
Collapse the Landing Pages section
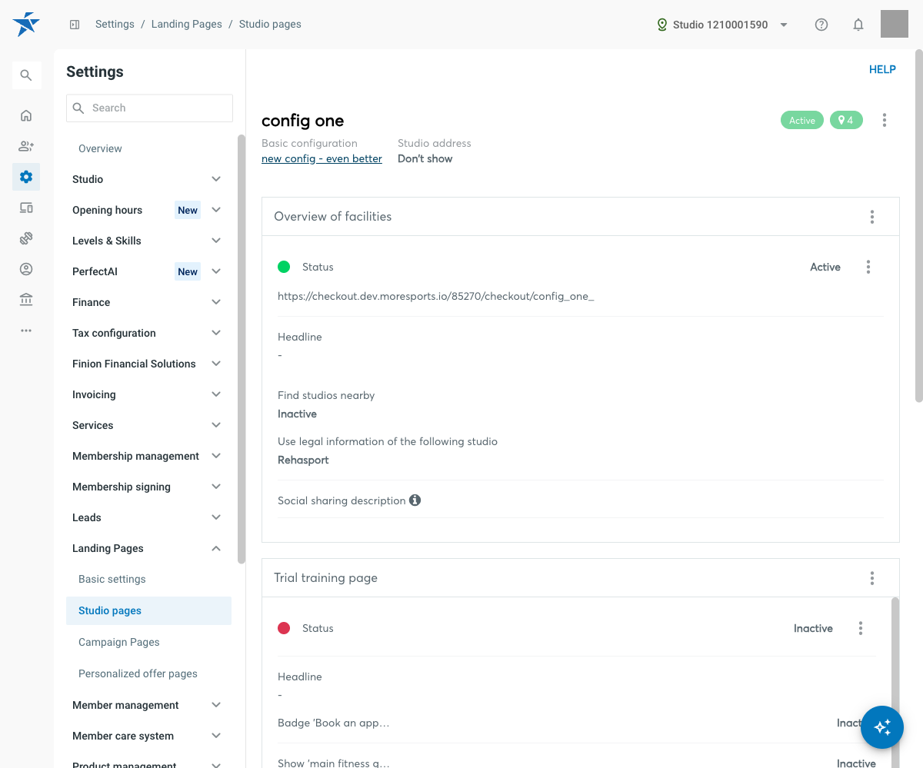pos(146,548)
